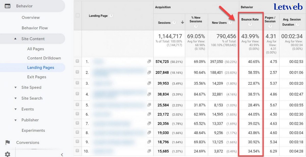The image size is (306, 157).
Task: Open the Conversions section label
Action: 28,143
